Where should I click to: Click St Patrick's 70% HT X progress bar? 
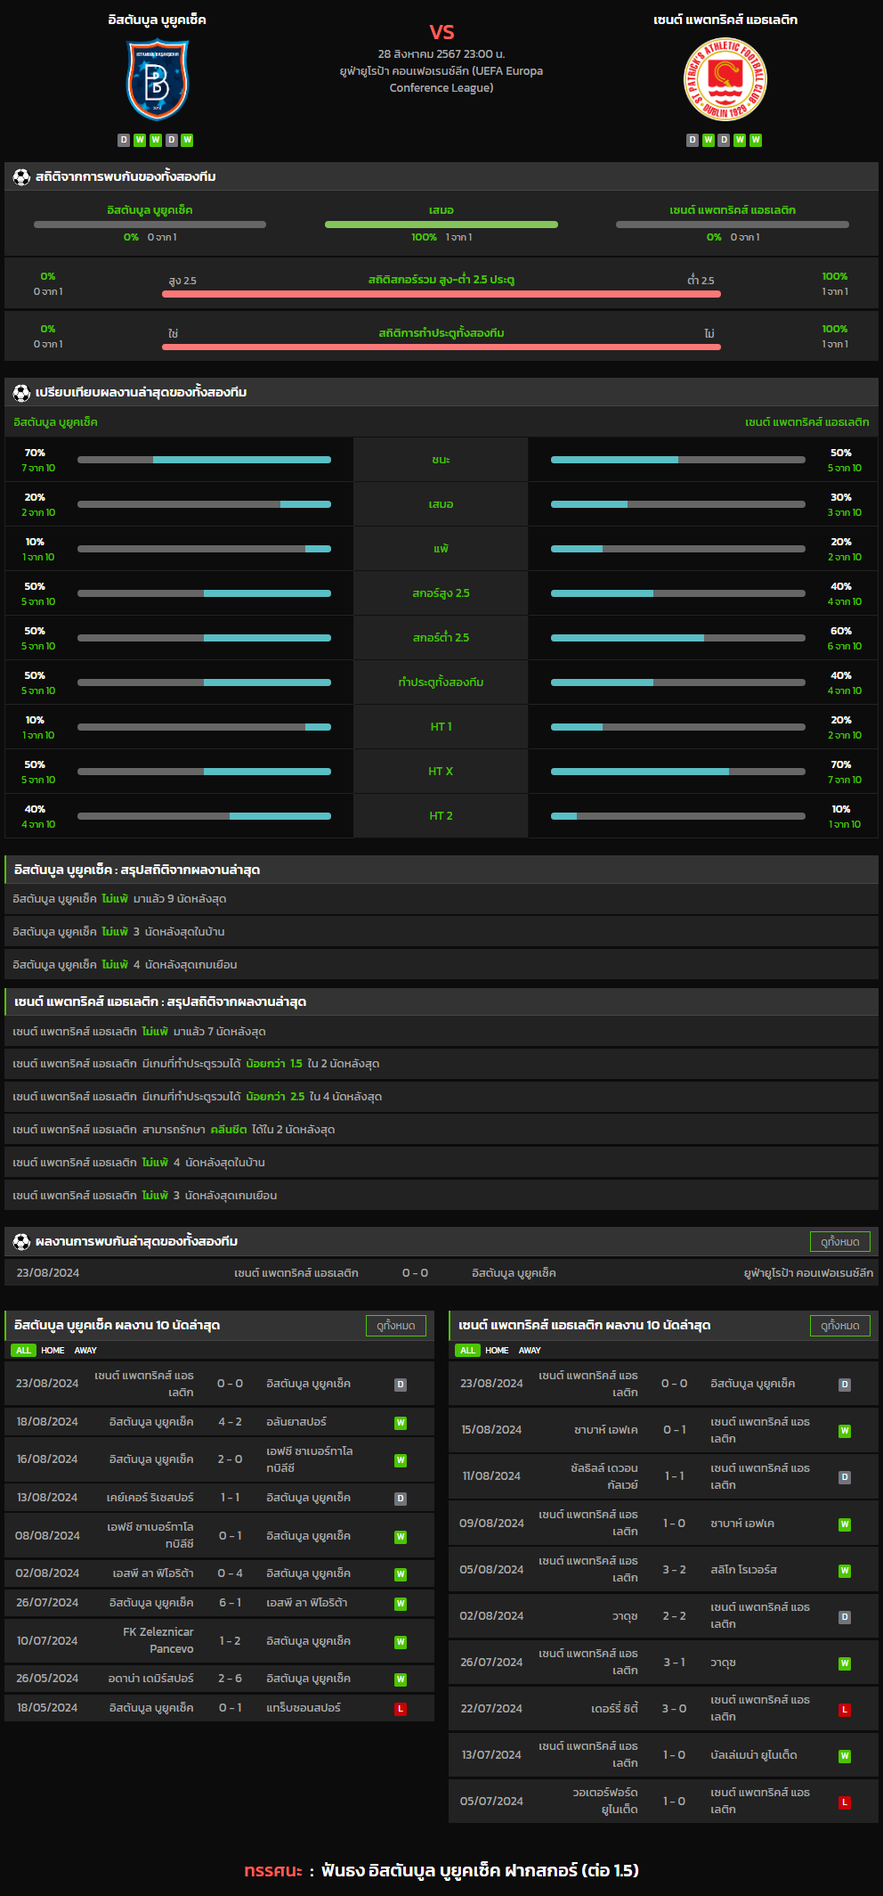point(678,772)
